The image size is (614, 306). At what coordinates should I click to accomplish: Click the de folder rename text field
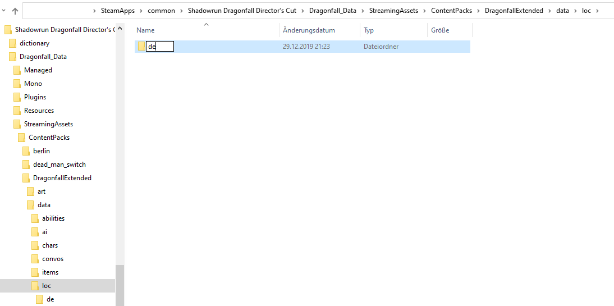click(160, 47)
